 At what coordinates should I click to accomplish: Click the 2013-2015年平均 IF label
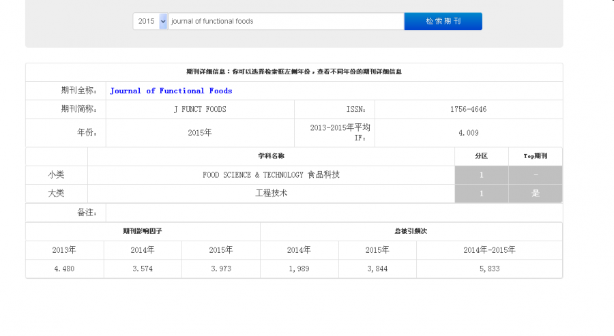pyautogui.click(x=340, y=133)
